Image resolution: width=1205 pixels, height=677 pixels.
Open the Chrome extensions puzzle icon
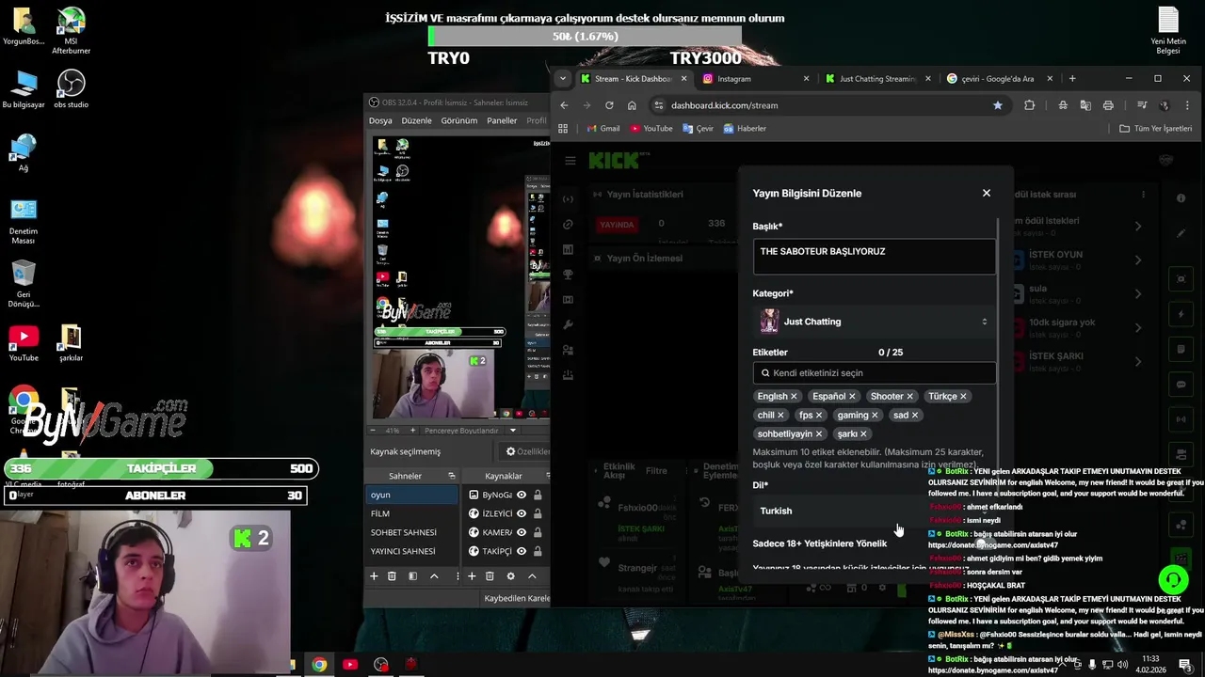tap(1029, 105)
